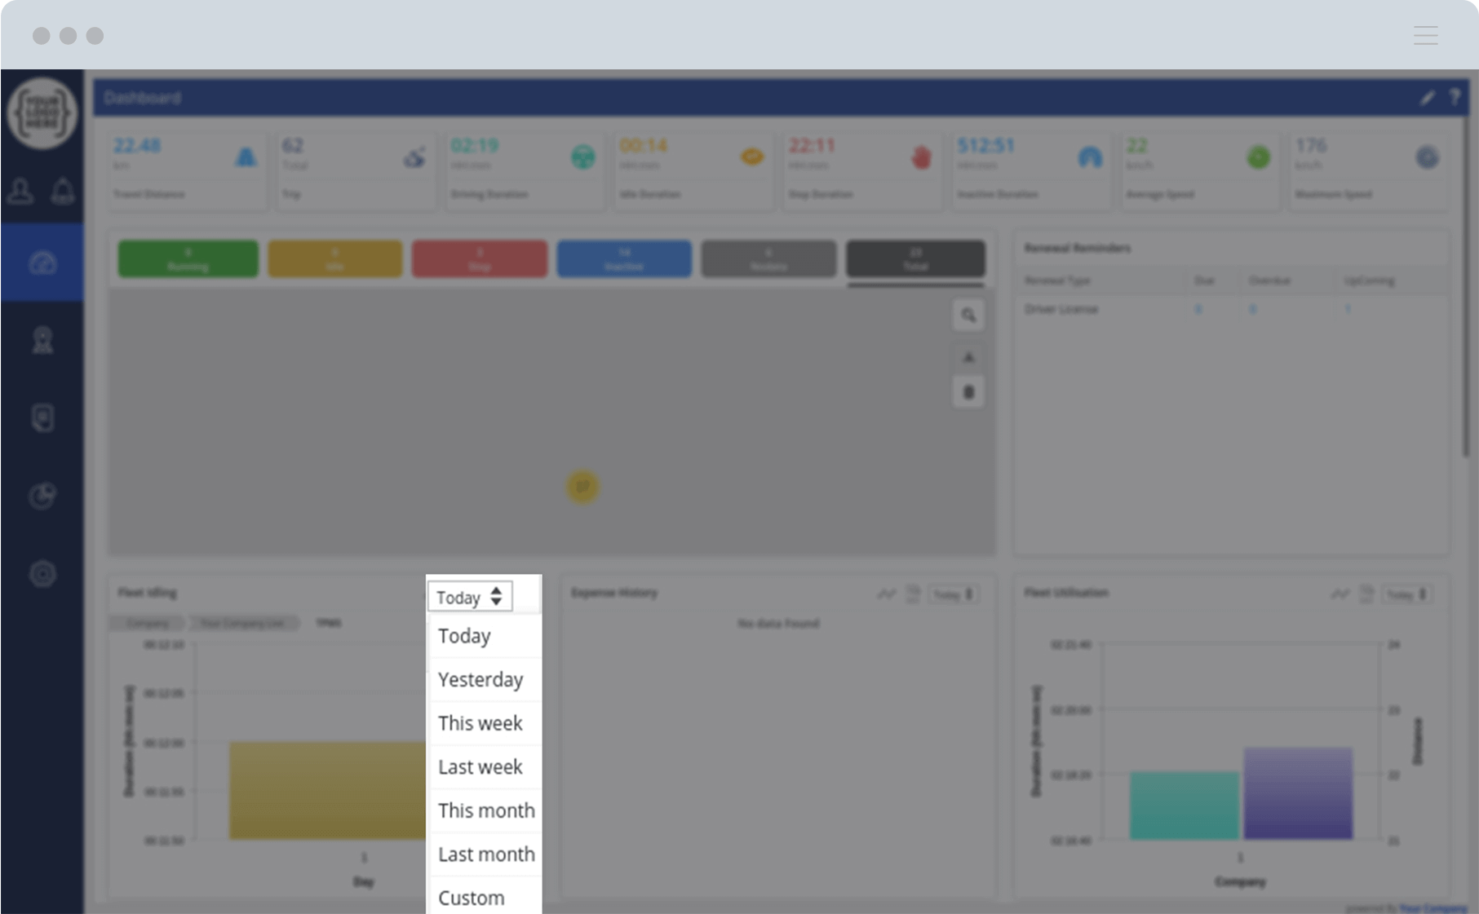Click the line chart icon in Fleet Utilisation
1479x914 pixels.
coord(1340,594)
